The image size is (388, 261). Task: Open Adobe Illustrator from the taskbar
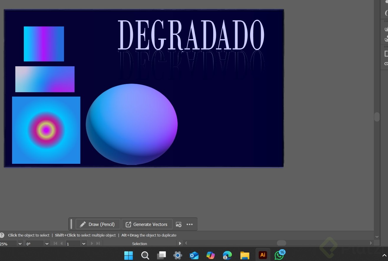262,255
